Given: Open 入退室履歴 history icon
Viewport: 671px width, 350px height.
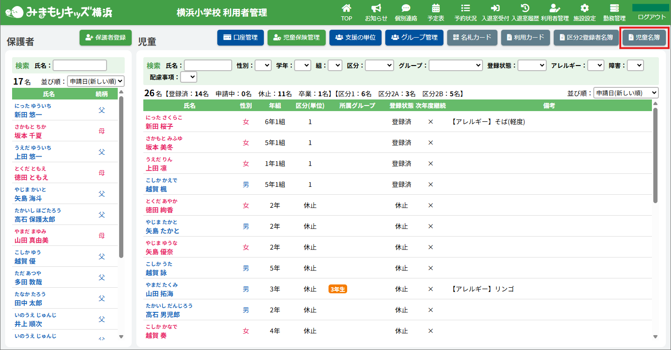Looking at the screenshot, I should pyautogui.click(x=525, y=8).
